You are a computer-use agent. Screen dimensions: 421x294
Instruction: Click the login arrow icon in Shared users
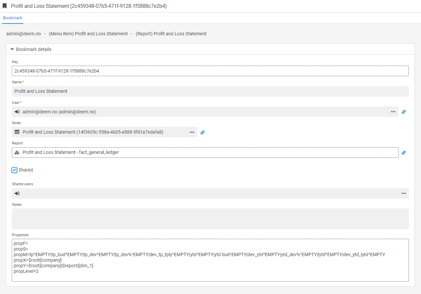17,193
